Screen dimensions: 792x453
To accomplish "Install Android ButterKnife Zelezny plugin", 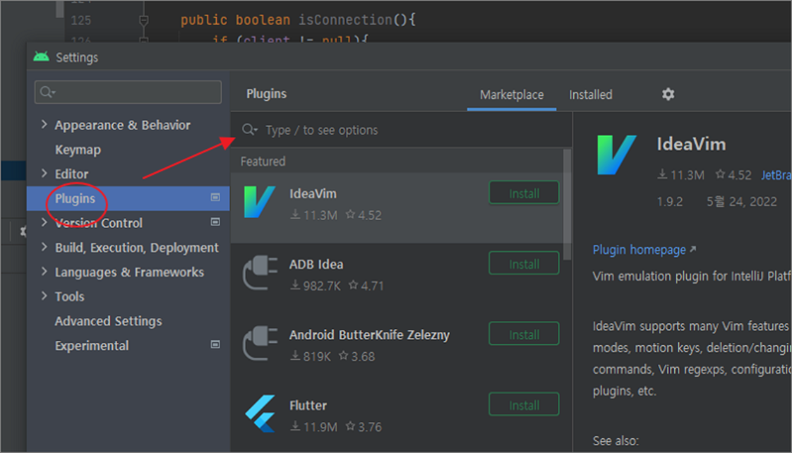I will tap(524, 334).
